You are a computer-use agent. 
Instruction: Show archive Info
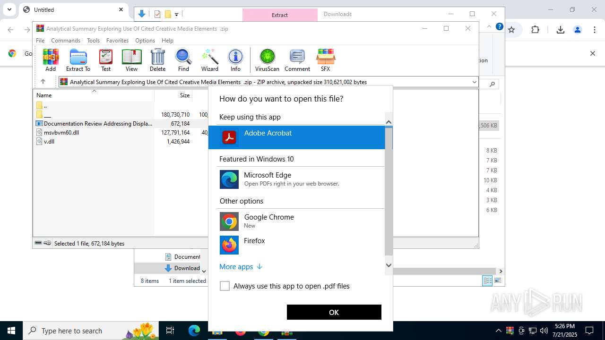(235, 60)
